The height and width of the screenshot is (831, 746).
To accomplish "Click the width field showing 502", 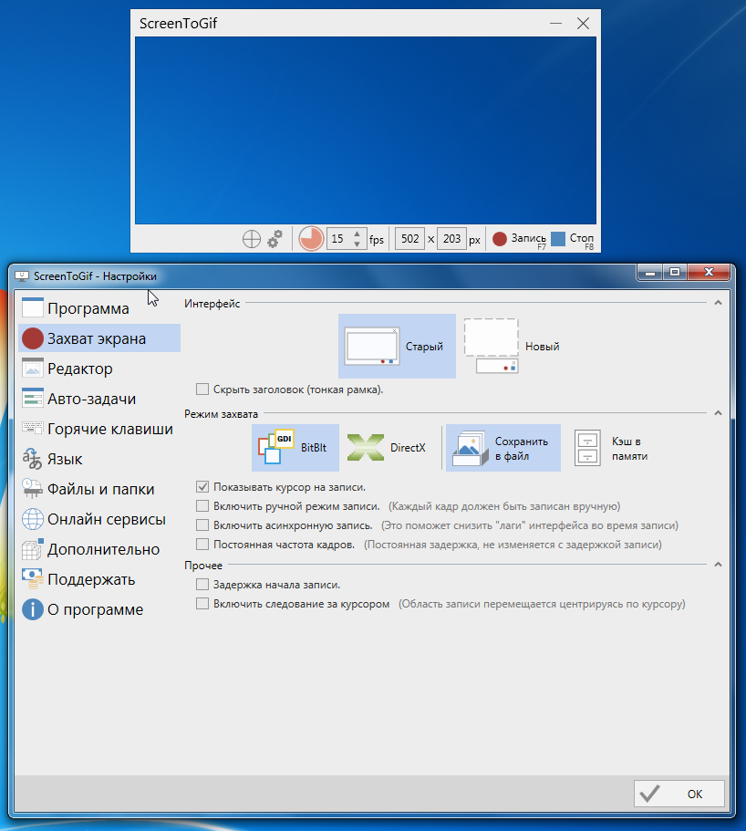I will point(410,238).
